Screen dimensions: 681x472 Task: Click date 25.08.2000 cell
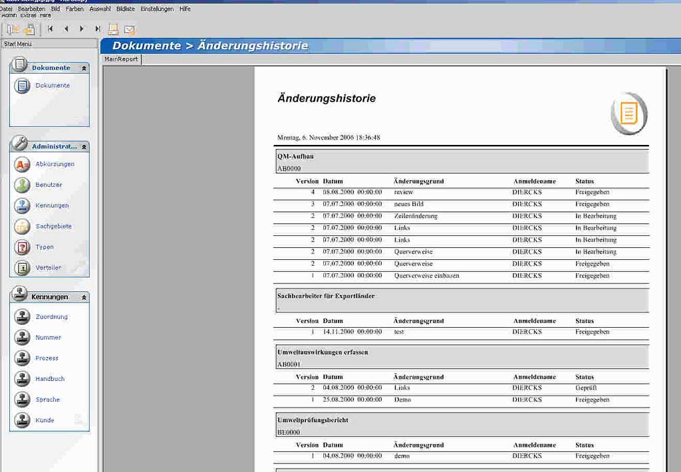pos(352,400)
